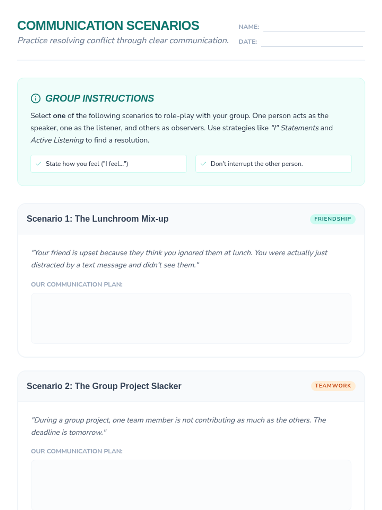Select the 'Scenario 1: The Lunchroom Mix-up' heading
This screenshot has width=382, height=510.
(98, 219)
